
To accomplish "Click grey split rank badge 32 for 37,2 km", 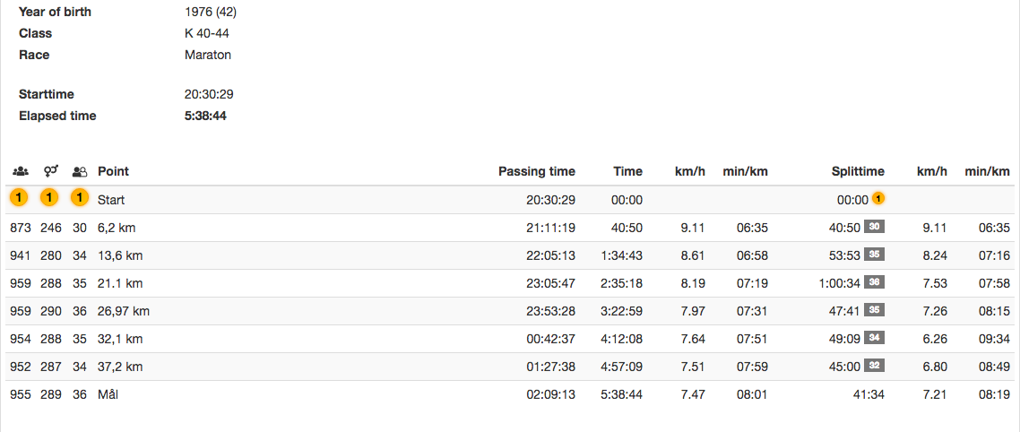I will pyautogui.click(x=876, y=367).
